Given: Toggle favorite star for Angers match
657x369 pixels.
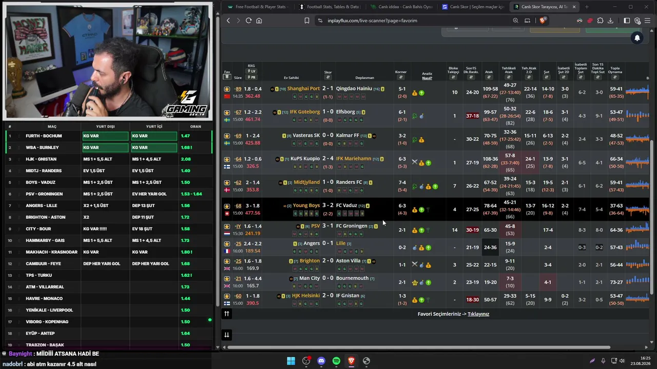Looking at the screenshot, I should pos(227,244).
